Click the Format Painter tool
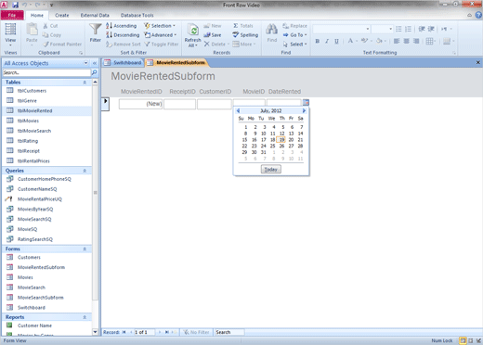 [x=62, y=45]
